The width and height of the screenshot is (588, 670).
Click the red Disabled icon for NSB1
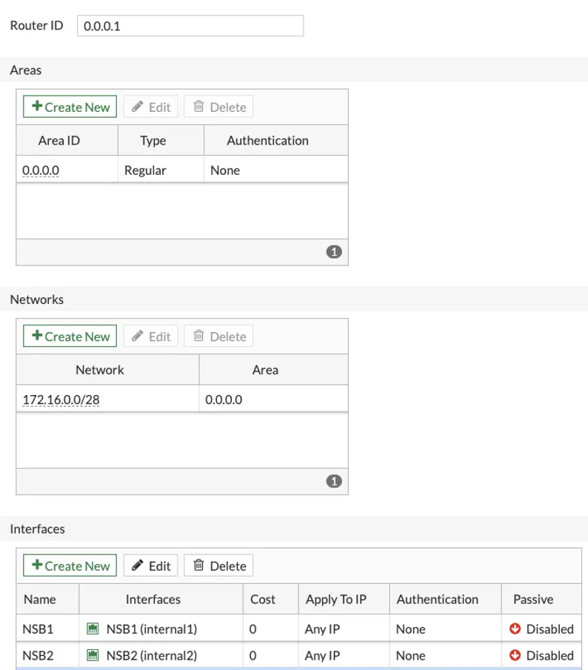(515, 628)
